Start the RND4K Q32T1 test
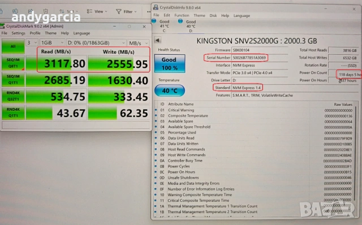362x225 pixels. tap(13, 96)
